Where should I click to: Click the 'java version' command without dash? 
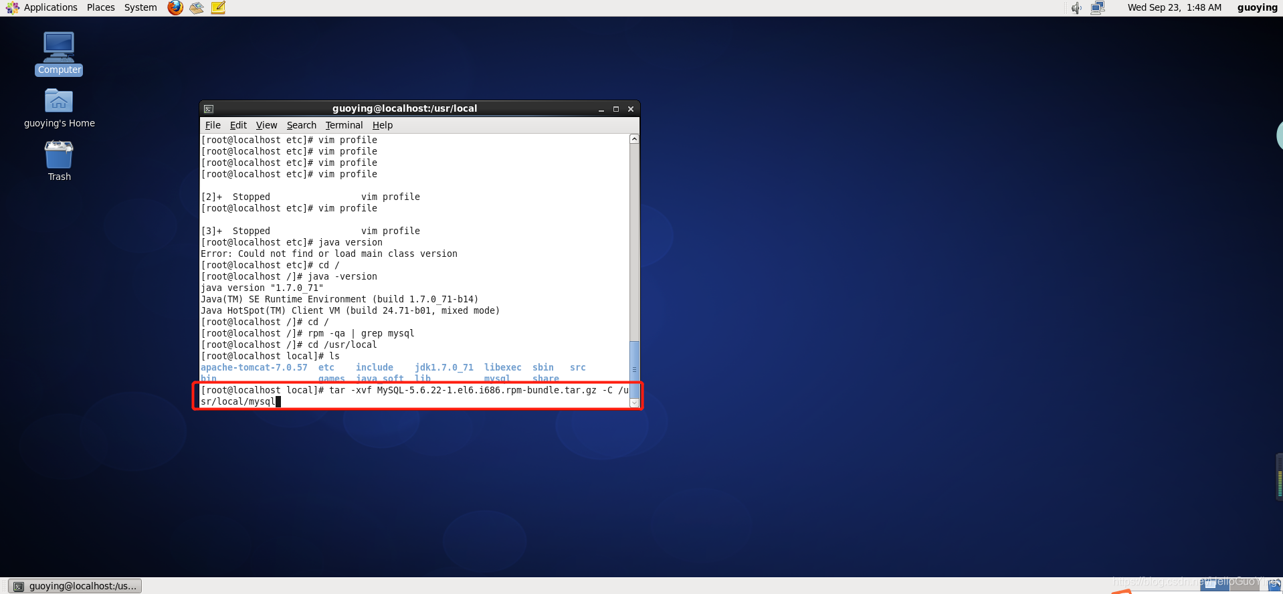tap(351, 242)
